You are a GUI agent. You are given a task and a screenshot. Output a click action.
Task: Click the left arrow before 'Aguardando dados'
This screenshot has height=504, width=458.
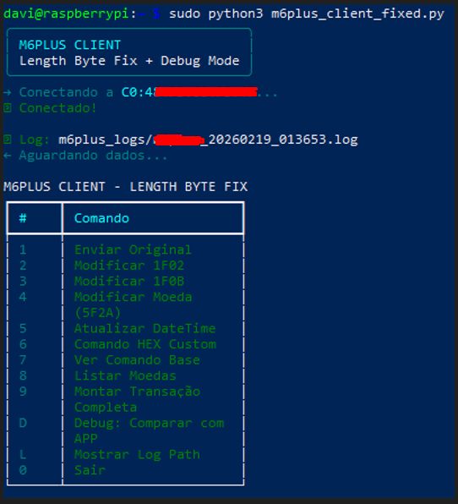point(8,156)
